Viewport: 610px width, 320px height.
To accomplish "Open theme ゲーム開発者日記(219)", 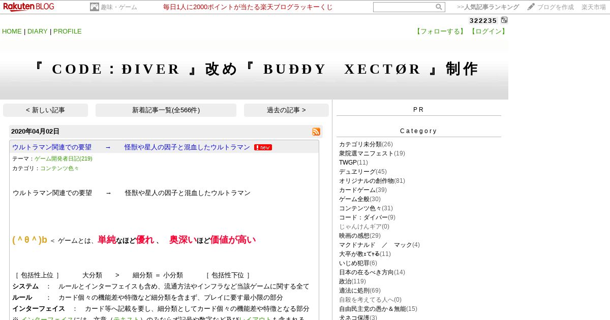I will 64,158.
